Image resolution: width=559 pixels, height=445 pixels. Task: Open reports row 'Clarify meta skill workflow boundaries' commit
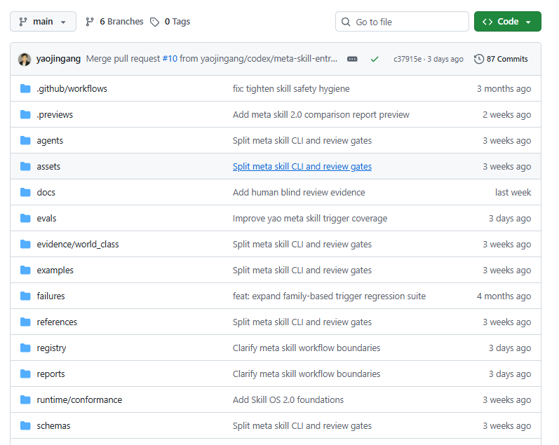click(x=307, y=374)
